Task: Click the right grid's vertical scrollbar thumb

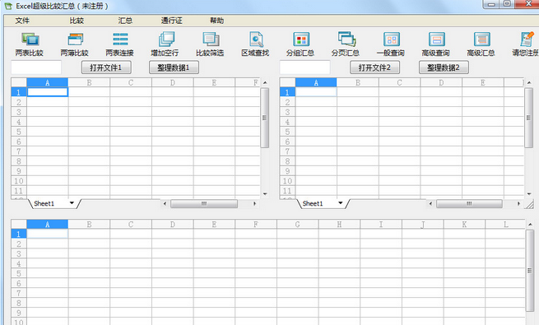Action: [528, 118]
